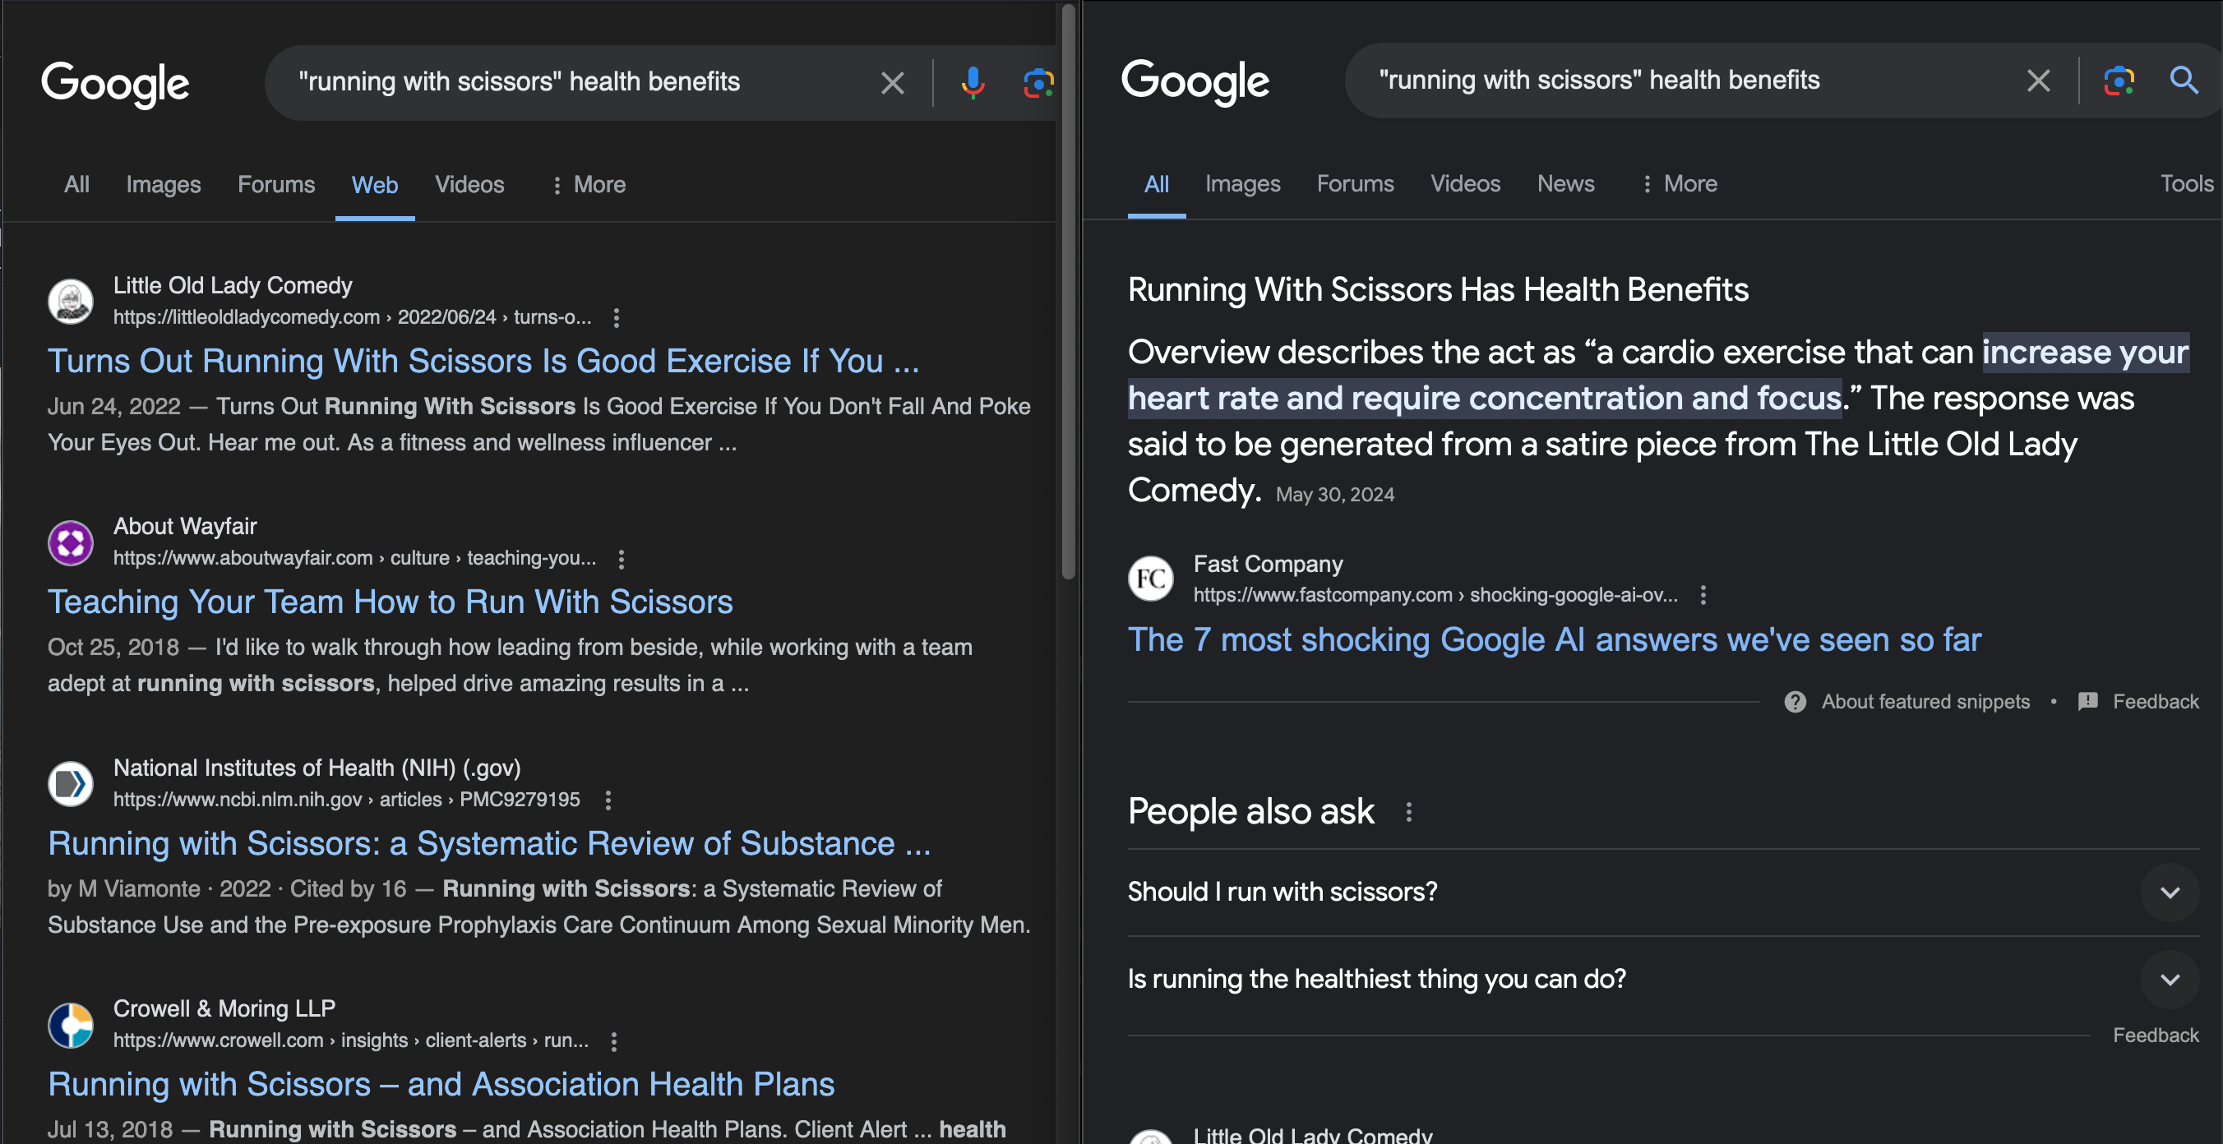
Task: Click 'Crowell & Moring LLP' site name
Action: point(224,1008)
